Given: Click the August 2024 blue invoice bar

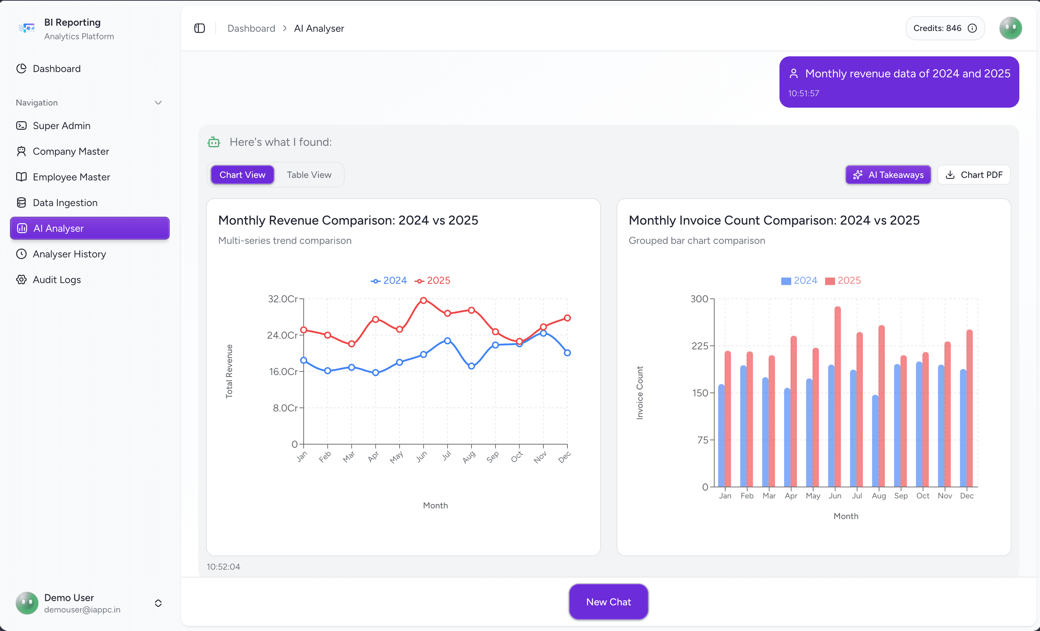Looking at the screenshot, I should click(875, 441).
